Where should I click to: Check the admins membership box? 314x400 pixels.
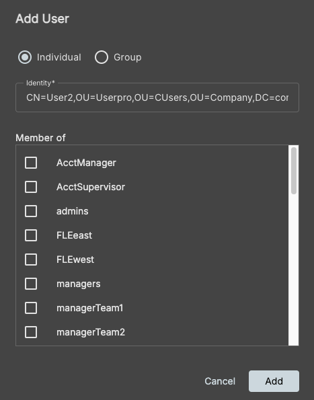point(31,211)
